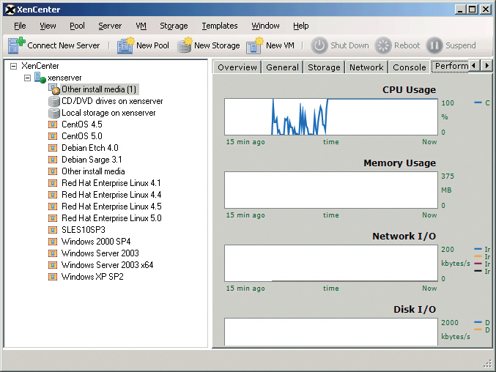
Task: Click the New Storage toolbar icon
Action: [x=185, y=45]
